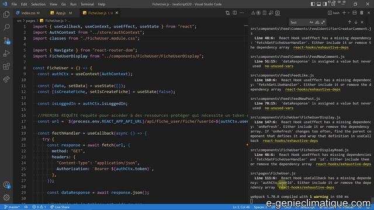This screenshot has width=374, height=210.
Task: Toggle Match Case in terminal find
Action: 311,22
